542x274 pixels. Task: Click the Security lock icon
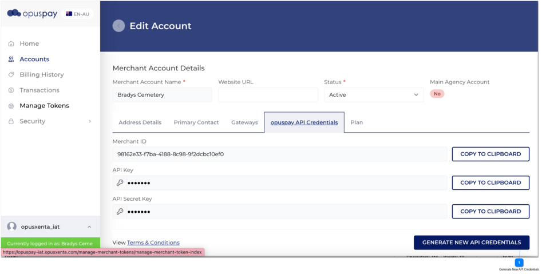[x=11, y=121]
